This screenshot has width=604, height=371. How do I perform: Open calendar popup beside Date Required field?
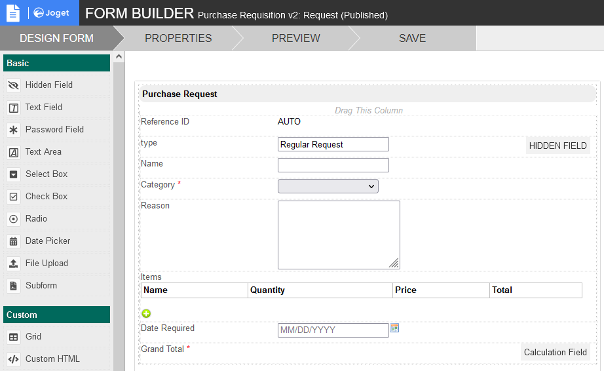coord(394,328)
